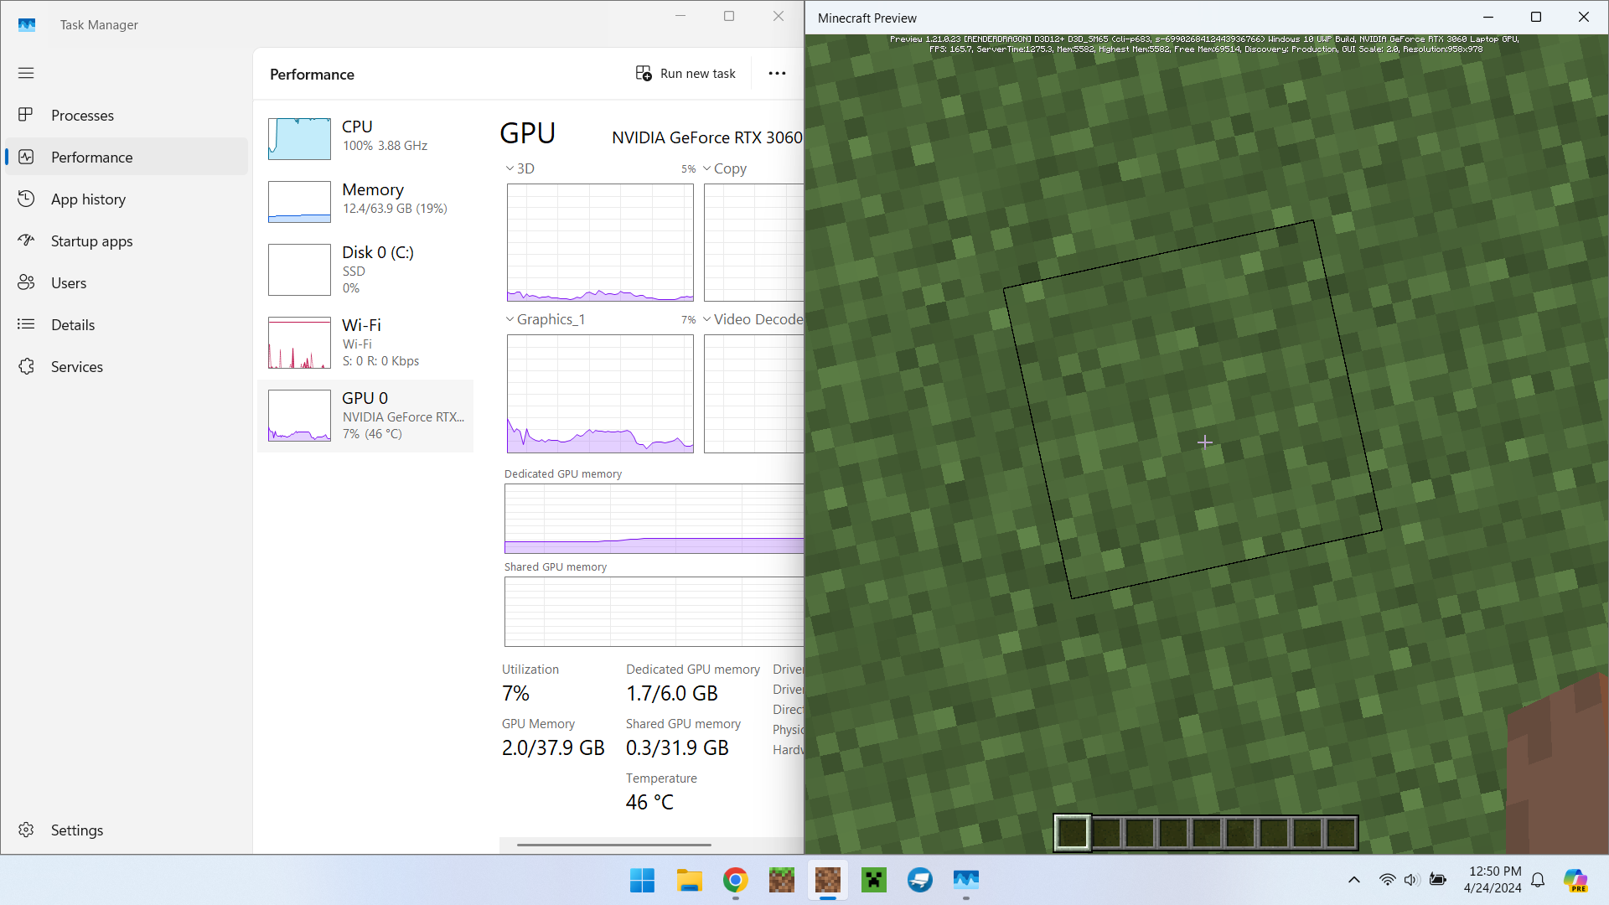This screenshot has height=905, width=1609.
Task: Open Task Manager Settings gear
Action: point(26,830)
